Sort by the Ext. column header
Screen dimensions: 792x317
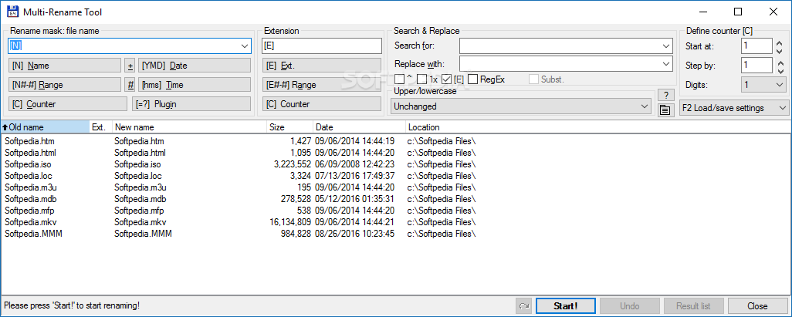(x=100, y=127)
